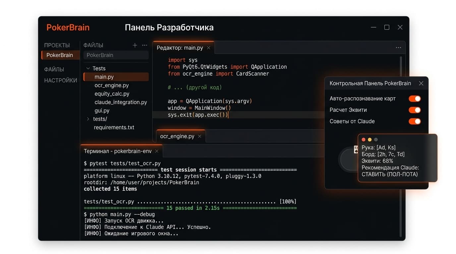The width and height of the screenshot is (456, 254).
Task: Select the PokerBrain project under ПРОЕКТЫ
Action: pos(60,55)
